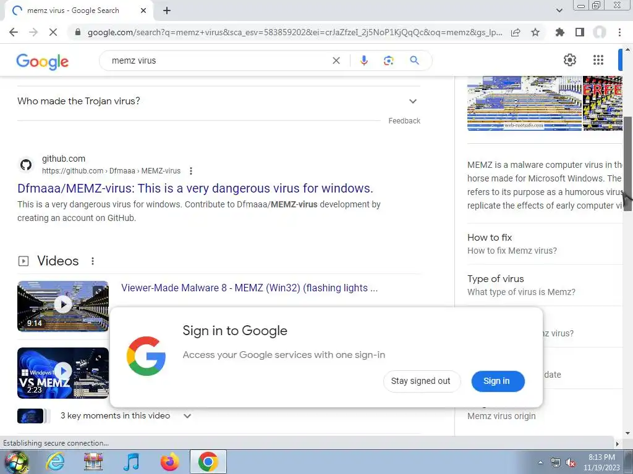Viewport: 633px width, 474px height.
Task: Play the Windows VS MEMZ video thumbnail
Action: click(x=63, y=373)
